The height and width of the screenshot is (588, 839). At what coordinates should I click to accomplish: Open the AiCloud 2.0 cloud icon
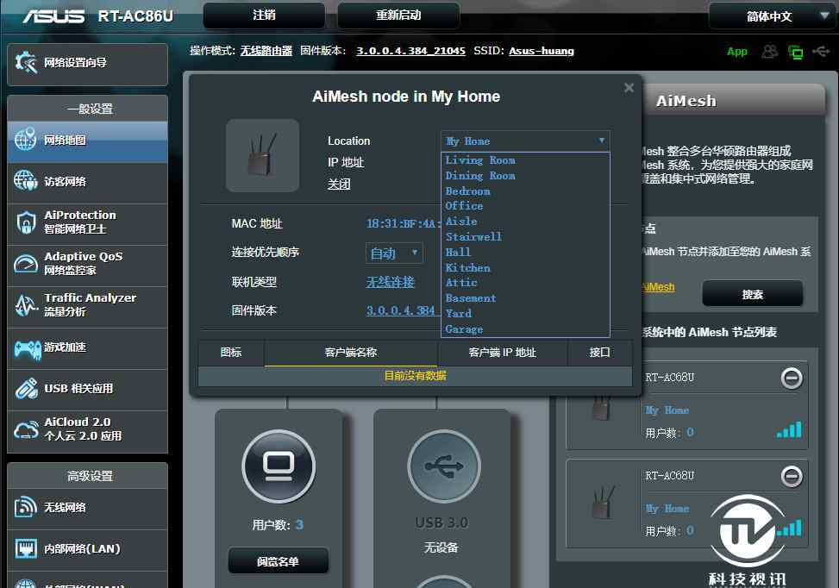[x=25, y=429]
